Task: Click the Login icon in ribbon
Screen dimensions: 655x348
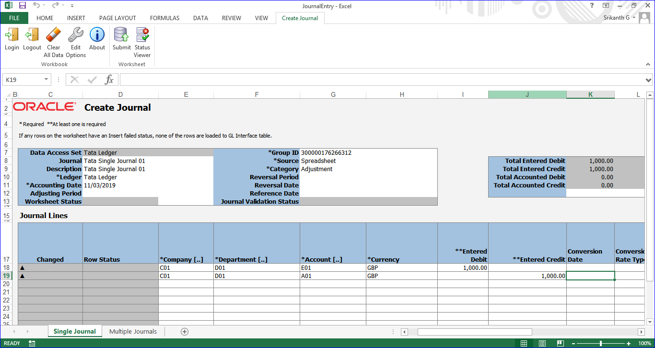Action: click(12, 35)
